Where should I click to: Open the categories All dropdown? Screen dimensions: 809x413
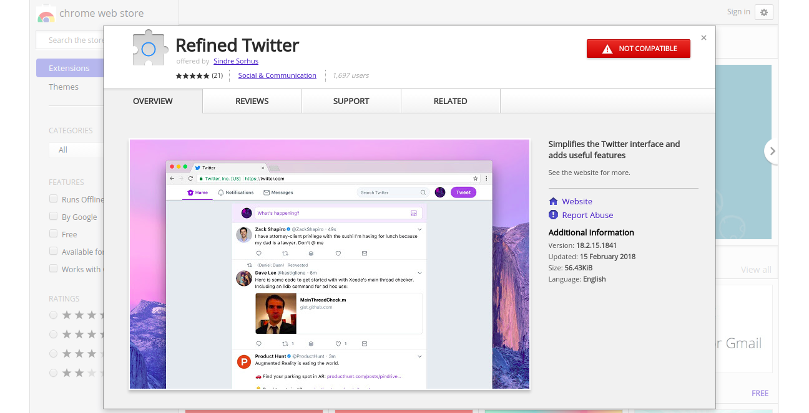tap(75, 150)
